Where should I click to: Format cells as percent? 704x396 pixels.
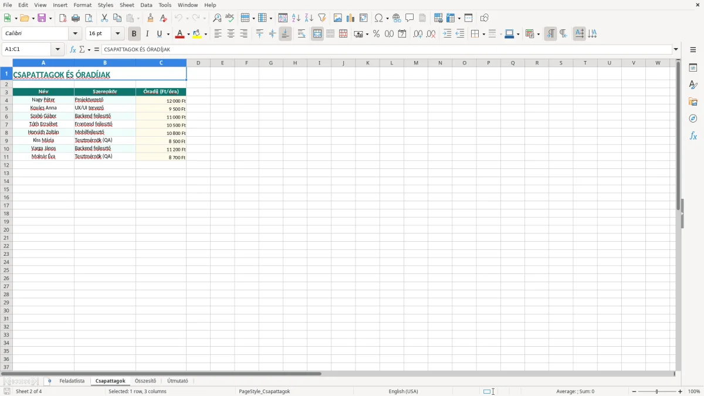(377, 34)
